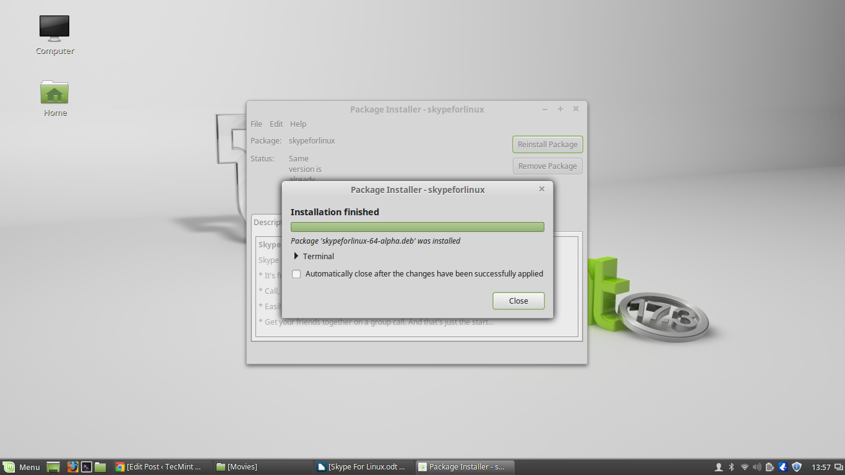Click the blue frog tray icon
Viewport: 845px width, 475px height.
pyautogui.click(x=783, y=467)
